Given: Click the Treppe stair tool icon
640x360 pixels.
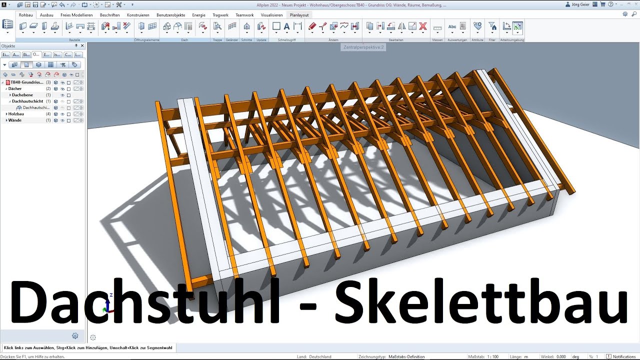Looking at the screenshot, I should click(x=217, y=25).
